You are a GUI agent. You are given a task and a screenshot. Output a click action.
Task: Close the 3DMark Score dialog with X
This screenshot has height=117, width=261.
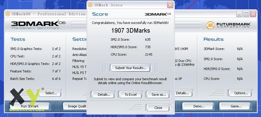pyautogui.click(x=170, y=5)
